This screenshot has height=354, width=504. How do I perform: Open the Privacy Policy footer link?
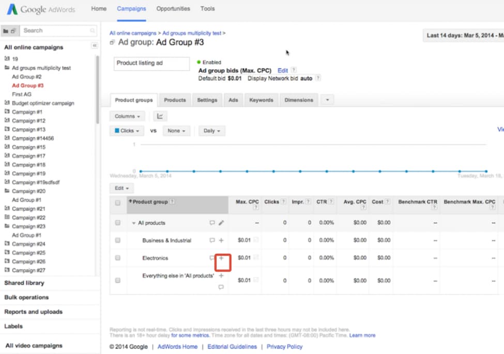284,347
